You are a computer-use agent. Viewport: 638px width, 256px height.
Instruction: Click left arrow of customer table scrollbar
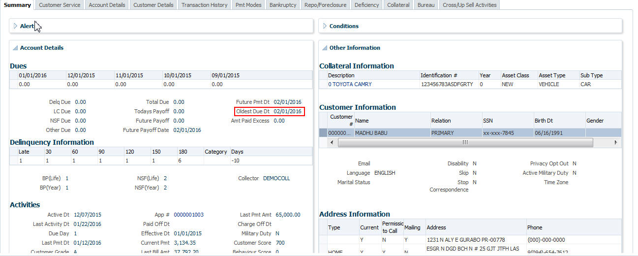[331, 142]
